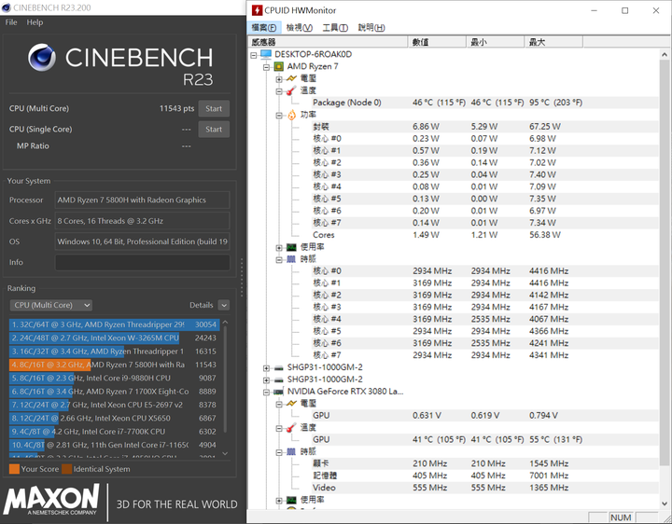Screen dimensions: 672x524
Task: Open the Cinebench Help menu
Action: point(35,22)
